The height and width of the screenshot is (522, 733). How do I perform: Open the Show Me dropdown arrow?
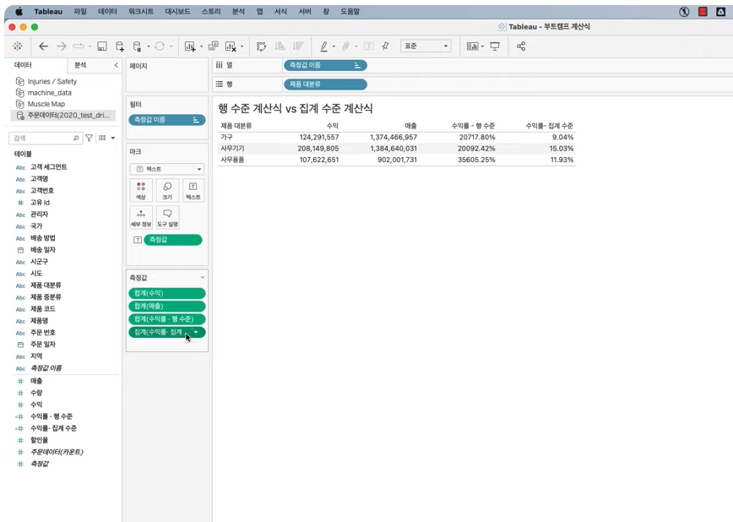[482, 46]
